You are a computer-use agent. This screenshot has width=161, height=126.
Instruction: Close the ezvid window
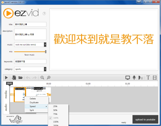pyautogui.click(x=156, y=2)
